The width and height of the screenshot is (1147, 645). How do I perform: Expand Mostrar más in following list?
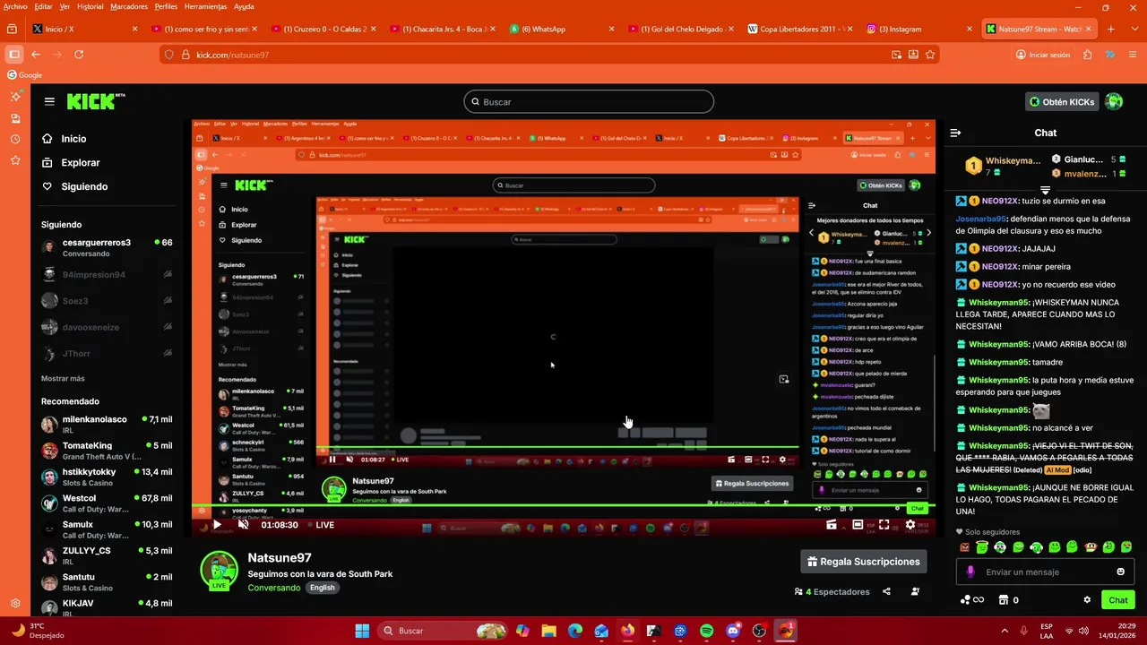(63, 379)
